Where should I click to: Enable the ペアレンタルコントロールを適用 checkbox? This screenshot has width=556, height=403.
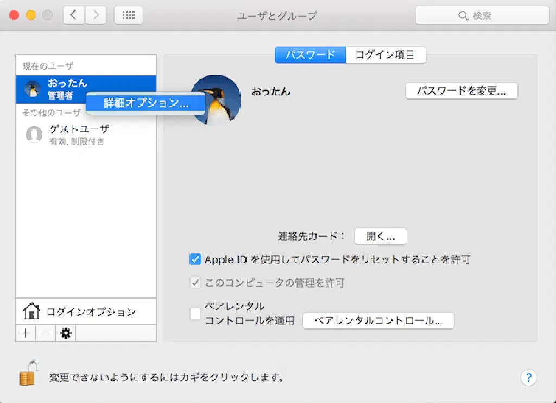(x=195, y=313)
